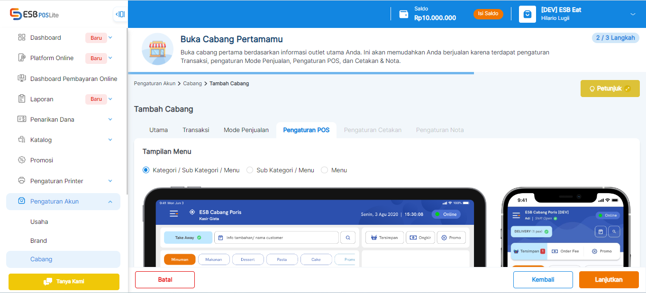Collapse the Pengaturan Akun chevron

(110, 201)
